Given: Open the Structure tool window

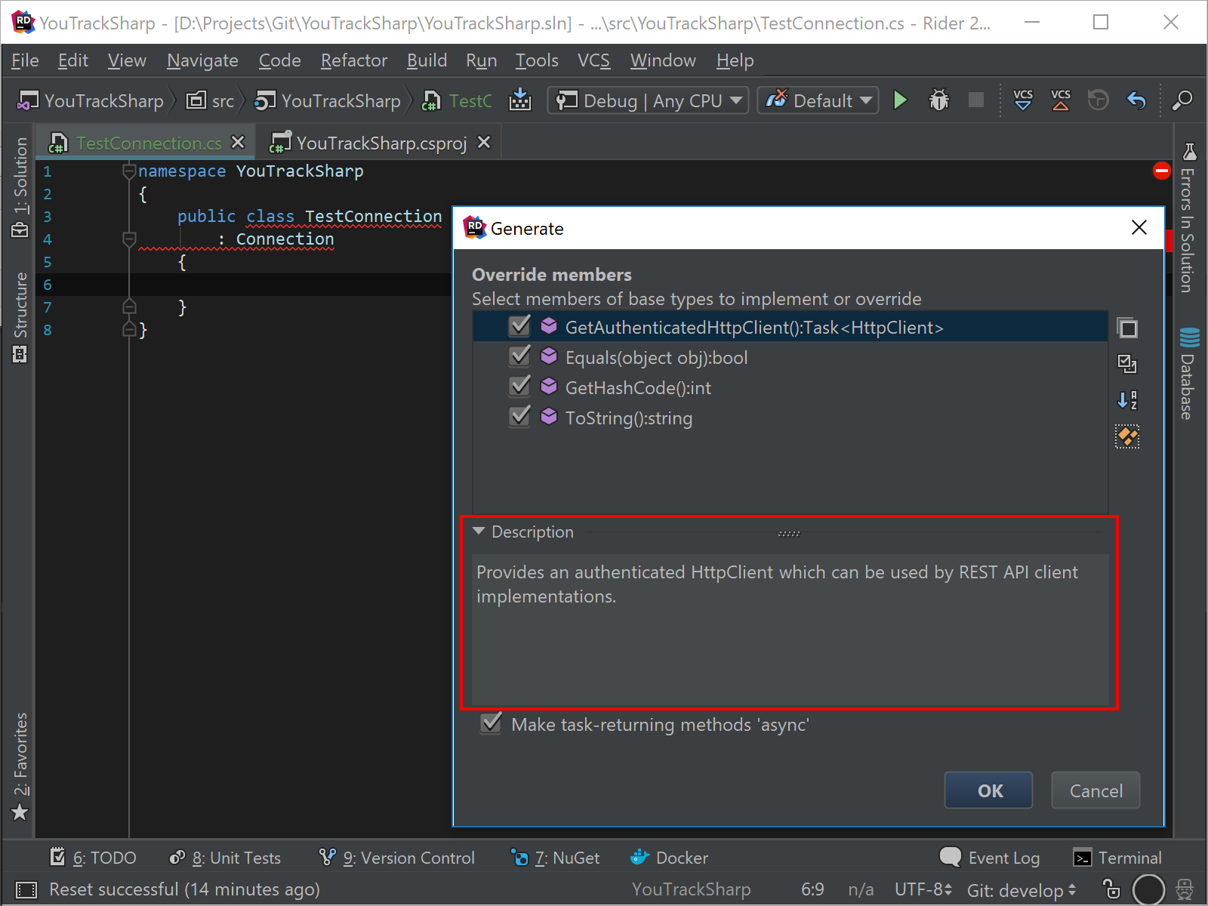Looking at the screenshot, I should (20, 317).
